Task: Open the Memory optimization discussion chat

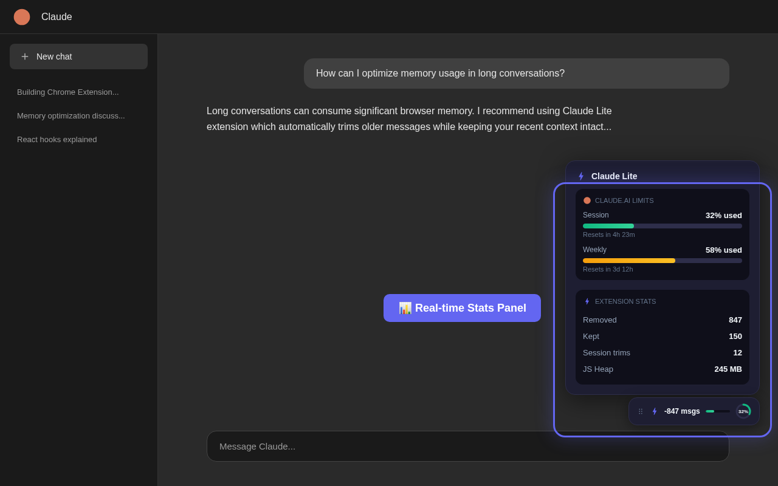Action: [x=71, y=116]
